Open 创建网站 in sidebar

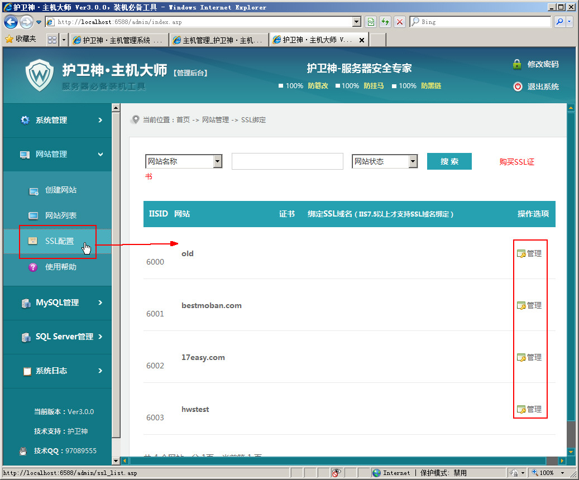pos(60,190)
